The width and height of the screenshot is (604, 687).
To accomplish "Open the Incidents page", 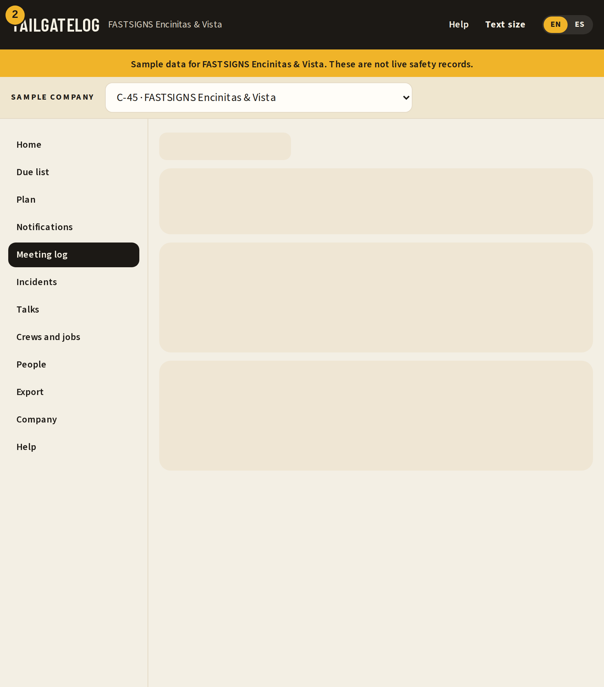I will coord(74,282).
